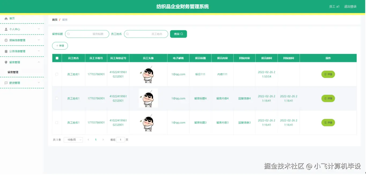The width and height of the screenshot is (366, 175).
Task: Select the 留言管理 pin icon
Action: [x=6, y=62]
